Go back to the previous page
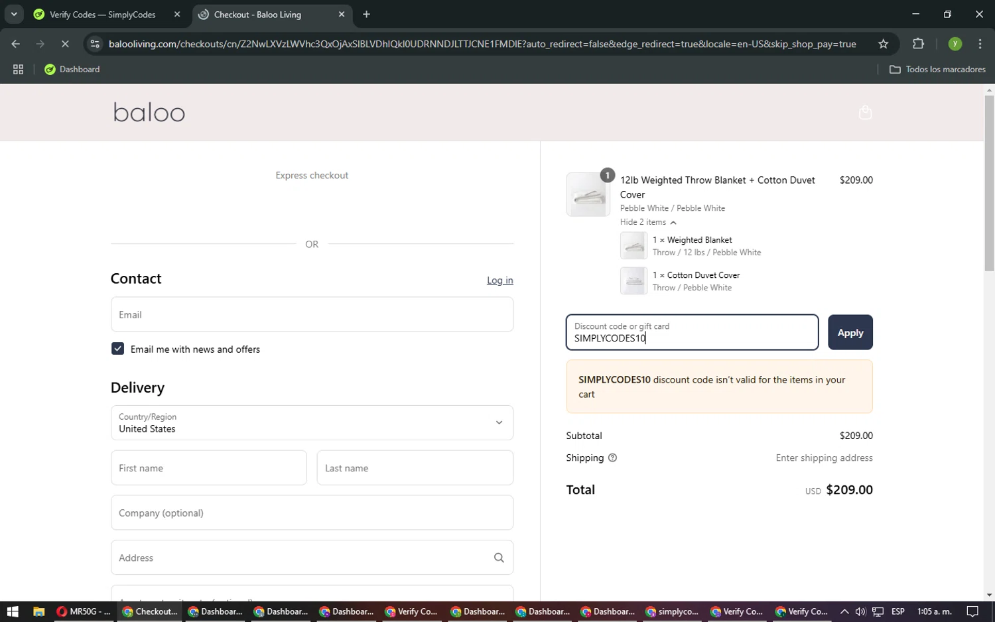 pos(15,44)
